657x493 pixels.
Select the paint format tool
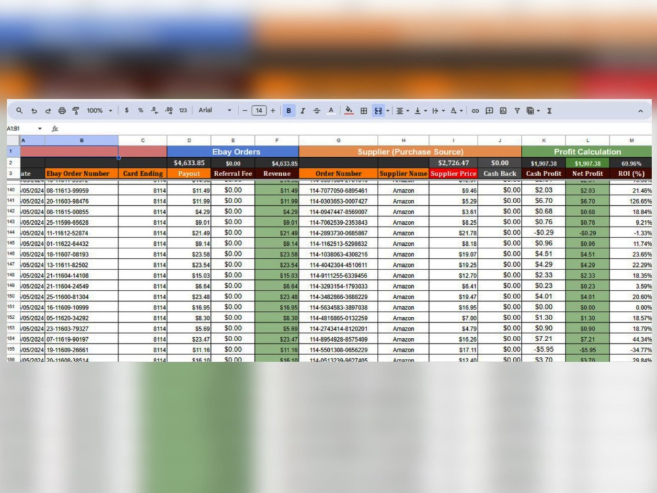pos(76,110)
